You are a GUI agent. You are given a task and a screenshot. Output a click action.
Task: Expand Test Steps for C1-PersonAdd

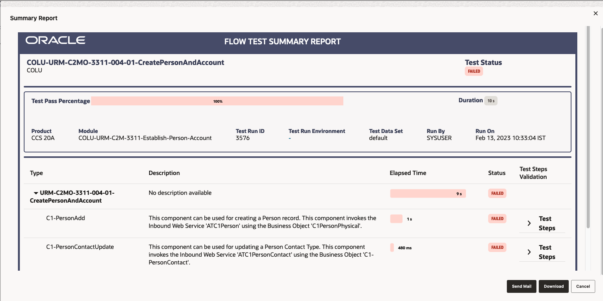pos(529,223)
